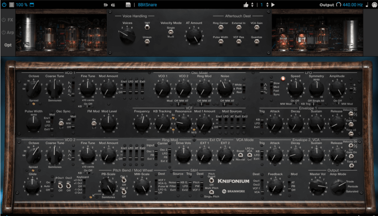Toggle the Multi Pitch/Single Pitch switch
The height and width of the screenshot is (216, 378).
coord(212,192)
